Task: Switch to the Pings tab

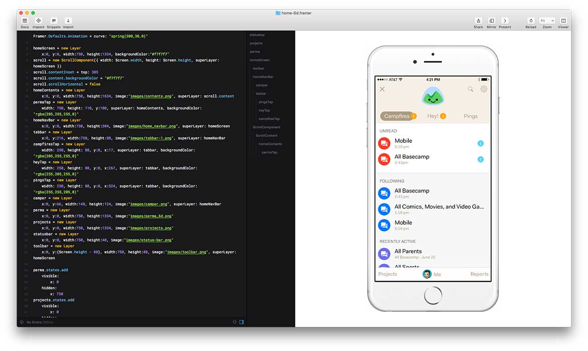Action: pyautogui.click(x=470, y=116)
